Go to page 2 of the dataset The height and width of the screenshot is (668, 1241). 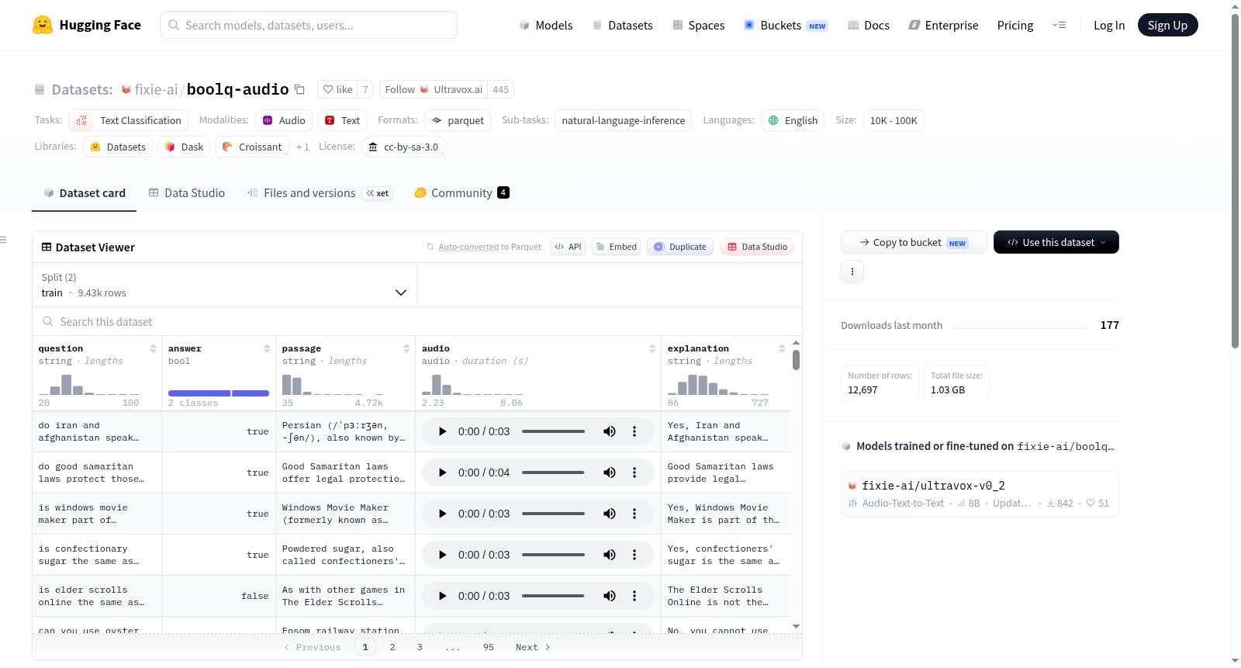point(392,647)
